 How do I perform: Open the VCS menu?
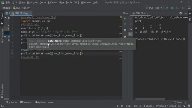pos(77,2)
